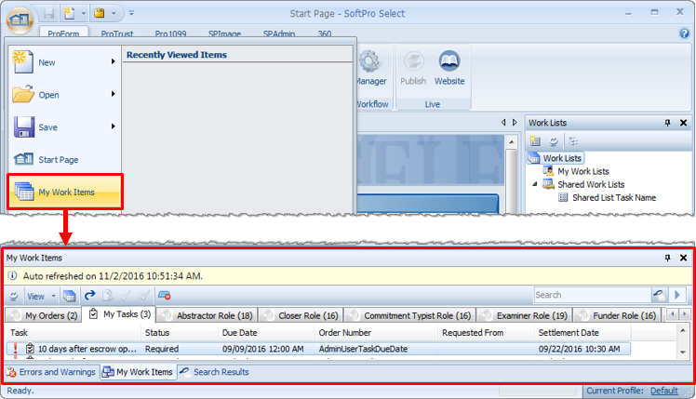Click the start page scrollbar up arrow

pos(512,142)
